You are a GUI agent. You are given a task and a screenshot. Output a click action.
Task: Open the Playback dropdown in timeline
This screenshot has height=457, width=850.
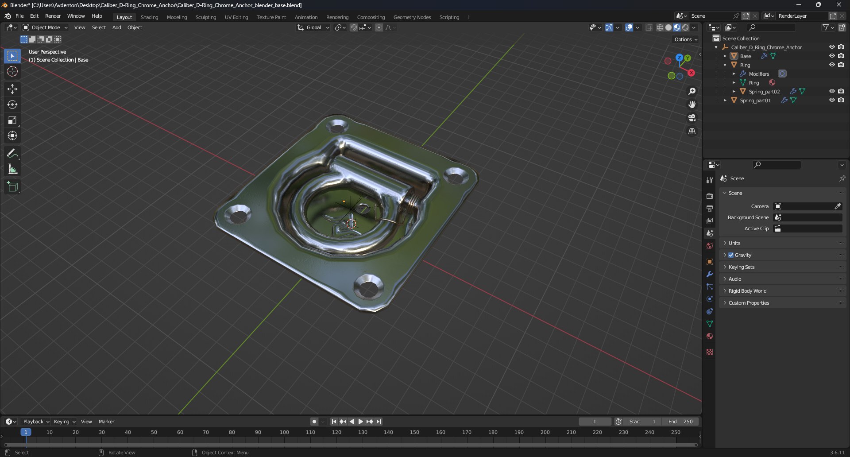point(36,422)
